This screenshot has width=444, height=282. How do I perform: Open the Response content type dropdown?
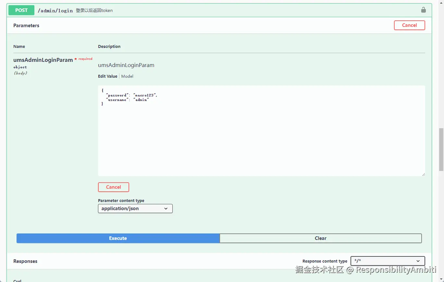[x=388, y=261]
